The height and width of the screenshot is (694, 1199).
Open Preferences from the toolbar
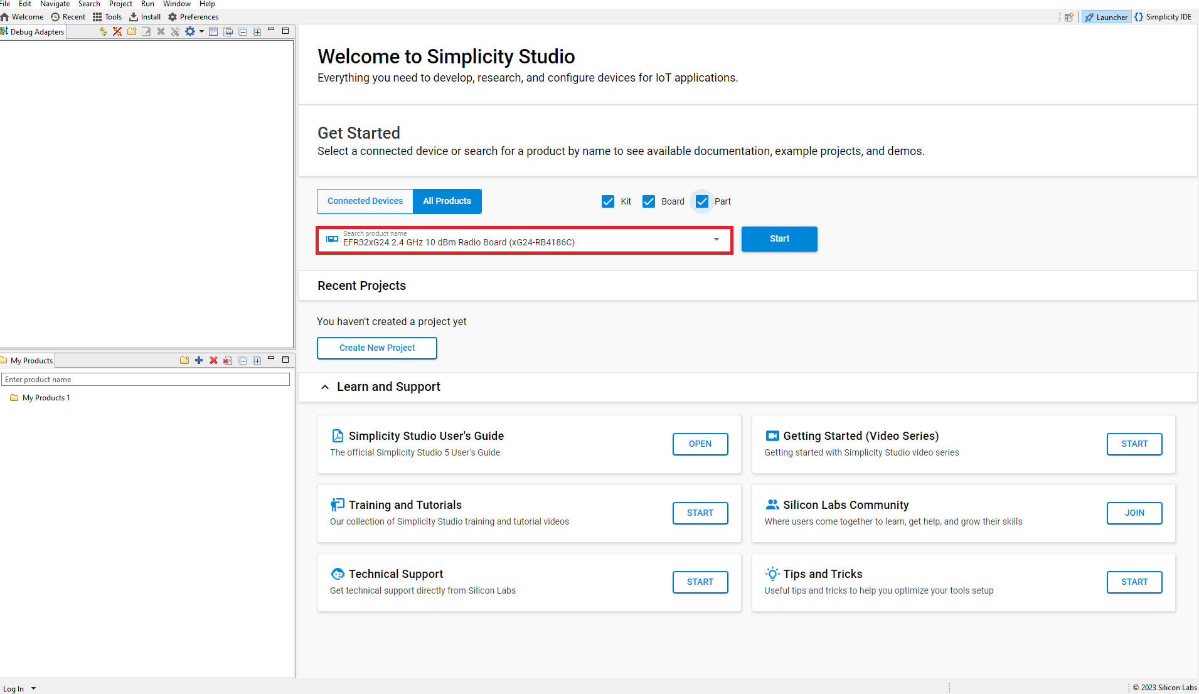coord(193,17)
